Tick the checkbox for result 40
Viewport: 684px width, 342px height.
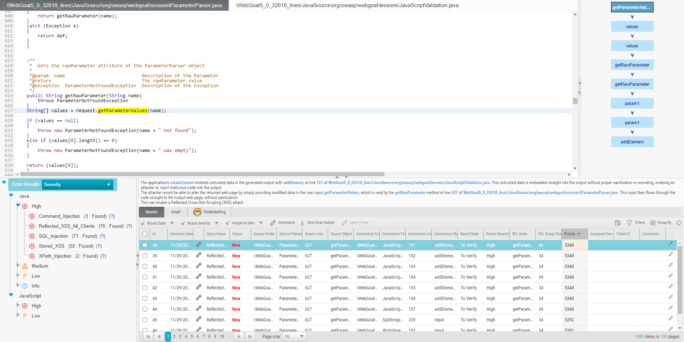145,266
